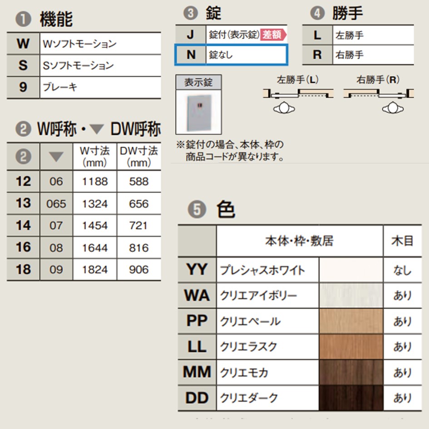Click the 左勝手(L) door diagram
Viewport: 429px width, 429px height.
point(298,96)
